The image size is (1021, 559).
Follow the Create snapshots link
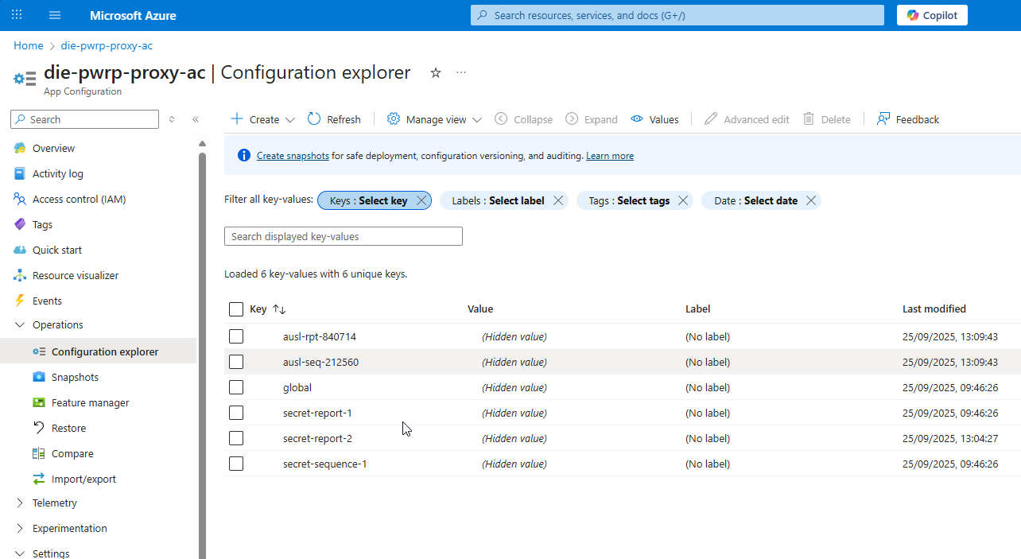point(293,156)
